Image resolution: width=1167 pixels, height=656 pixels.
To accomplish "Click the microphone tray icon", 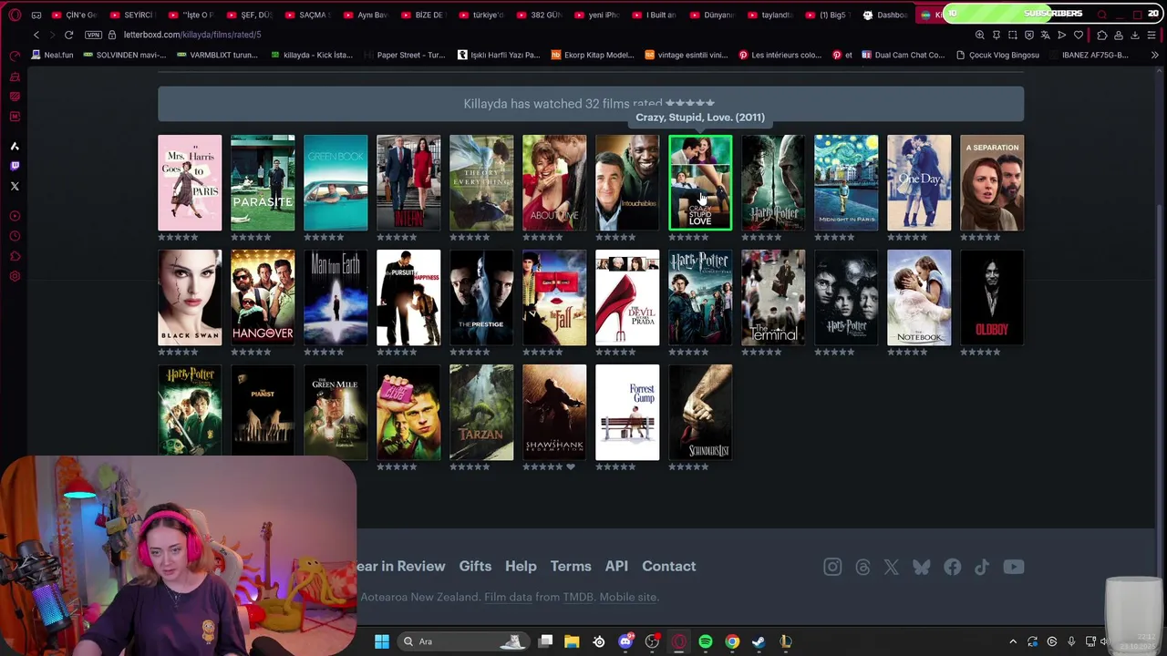I will tap(1071, 641).
